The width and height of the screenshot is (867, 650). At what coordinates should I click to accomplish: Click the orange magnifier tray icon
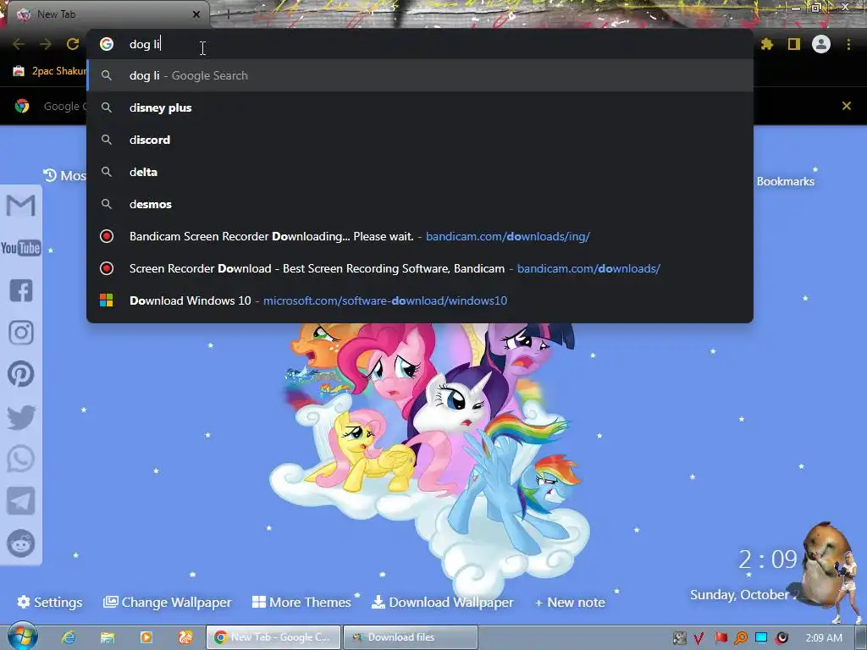coord(741,638)
